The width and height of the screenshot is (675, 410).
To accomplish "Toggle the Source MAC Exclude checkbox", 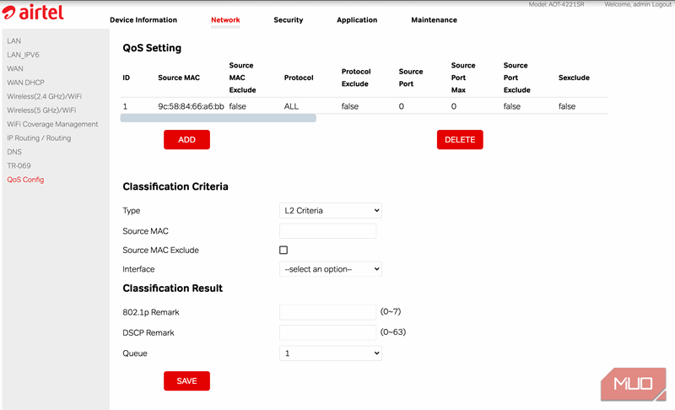I will [283, 251].
